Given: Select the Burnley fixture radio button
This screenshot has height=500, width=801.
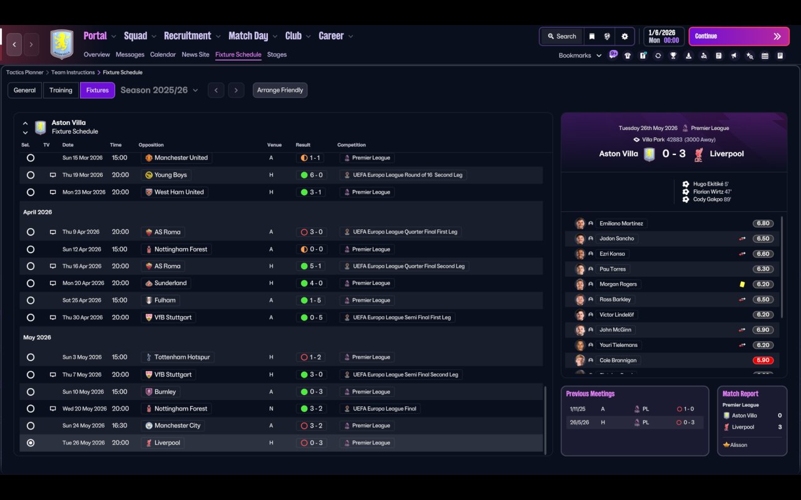Looking at the screenshot, I should coord(30,392).
